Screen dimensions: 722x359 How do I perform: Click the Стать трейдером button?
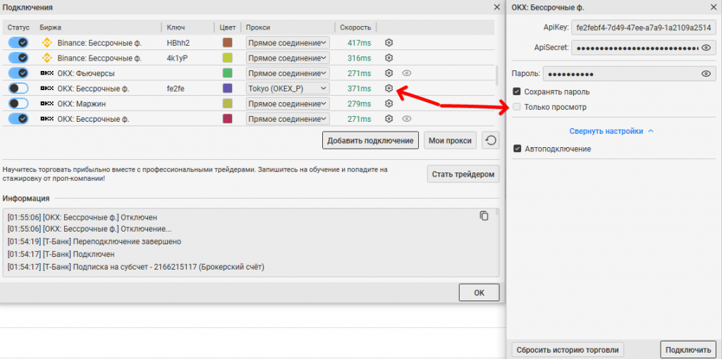point(463,174)
